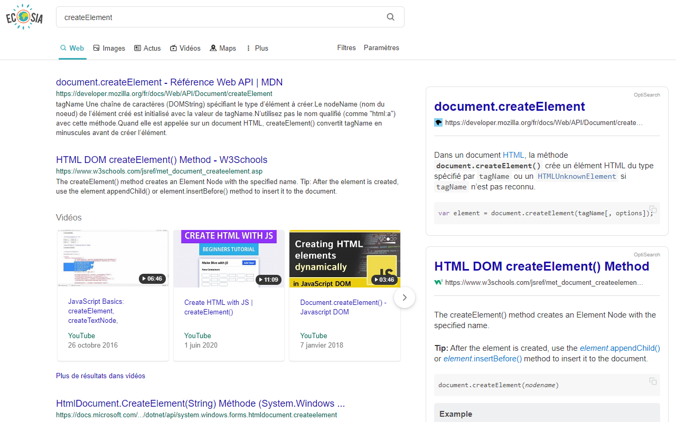This screenshot has height=422, width=676.
Task: Click the Ecosia logo
Action: [x=24, y=17]
